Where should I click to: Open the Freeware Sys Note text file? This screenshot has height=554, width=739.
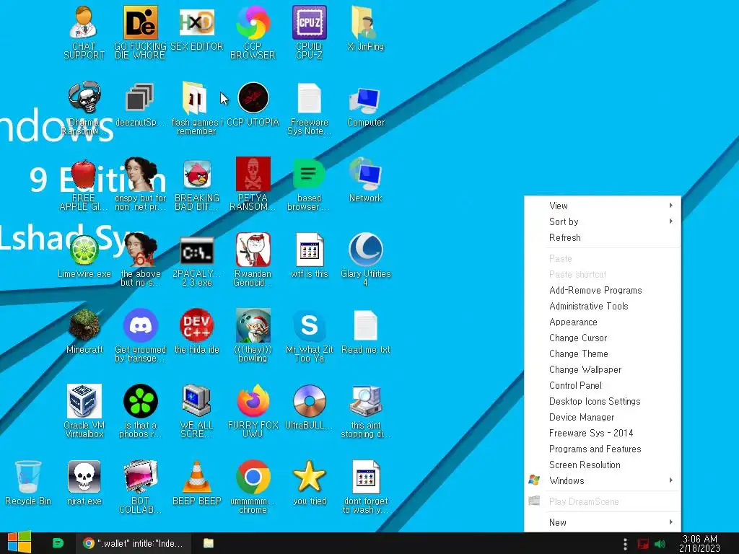pyautogui.click(x=309, y=108)
